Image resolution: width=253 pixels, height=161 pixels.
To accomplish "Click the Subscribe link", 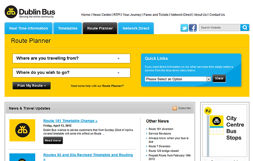I will point(184,108).
